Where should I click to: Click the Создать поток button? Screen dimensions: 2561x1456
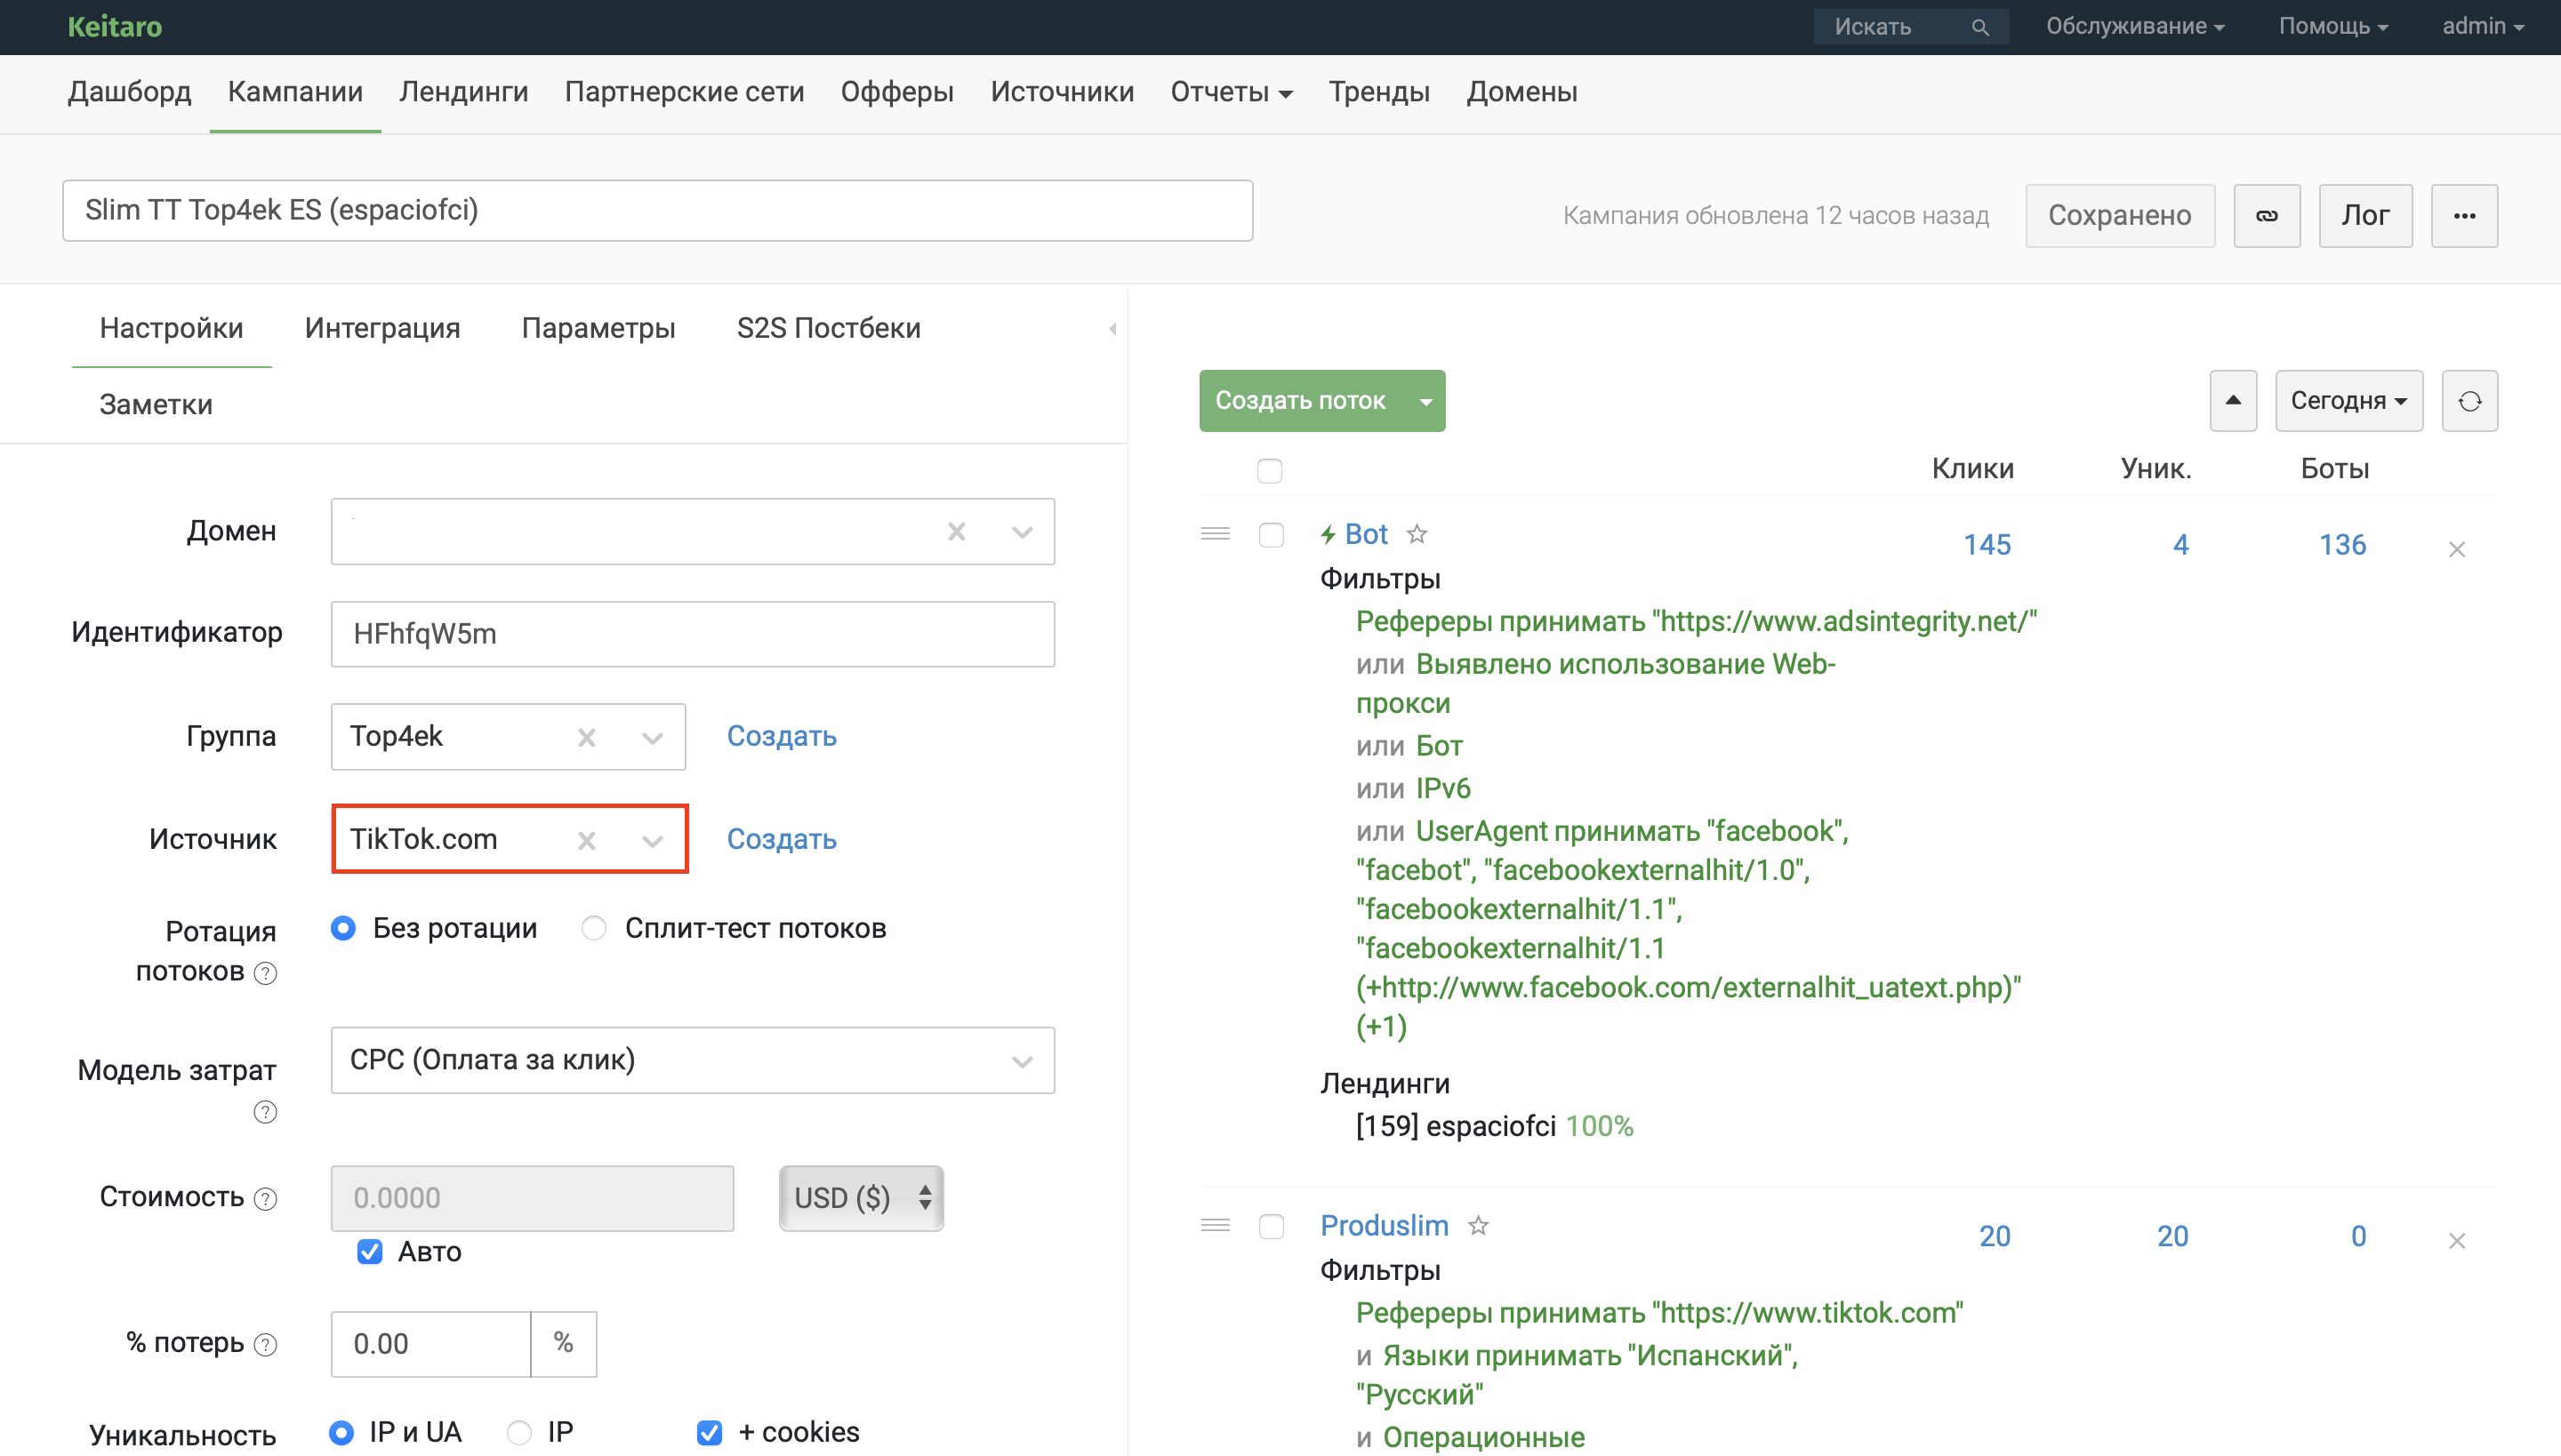1302,401
